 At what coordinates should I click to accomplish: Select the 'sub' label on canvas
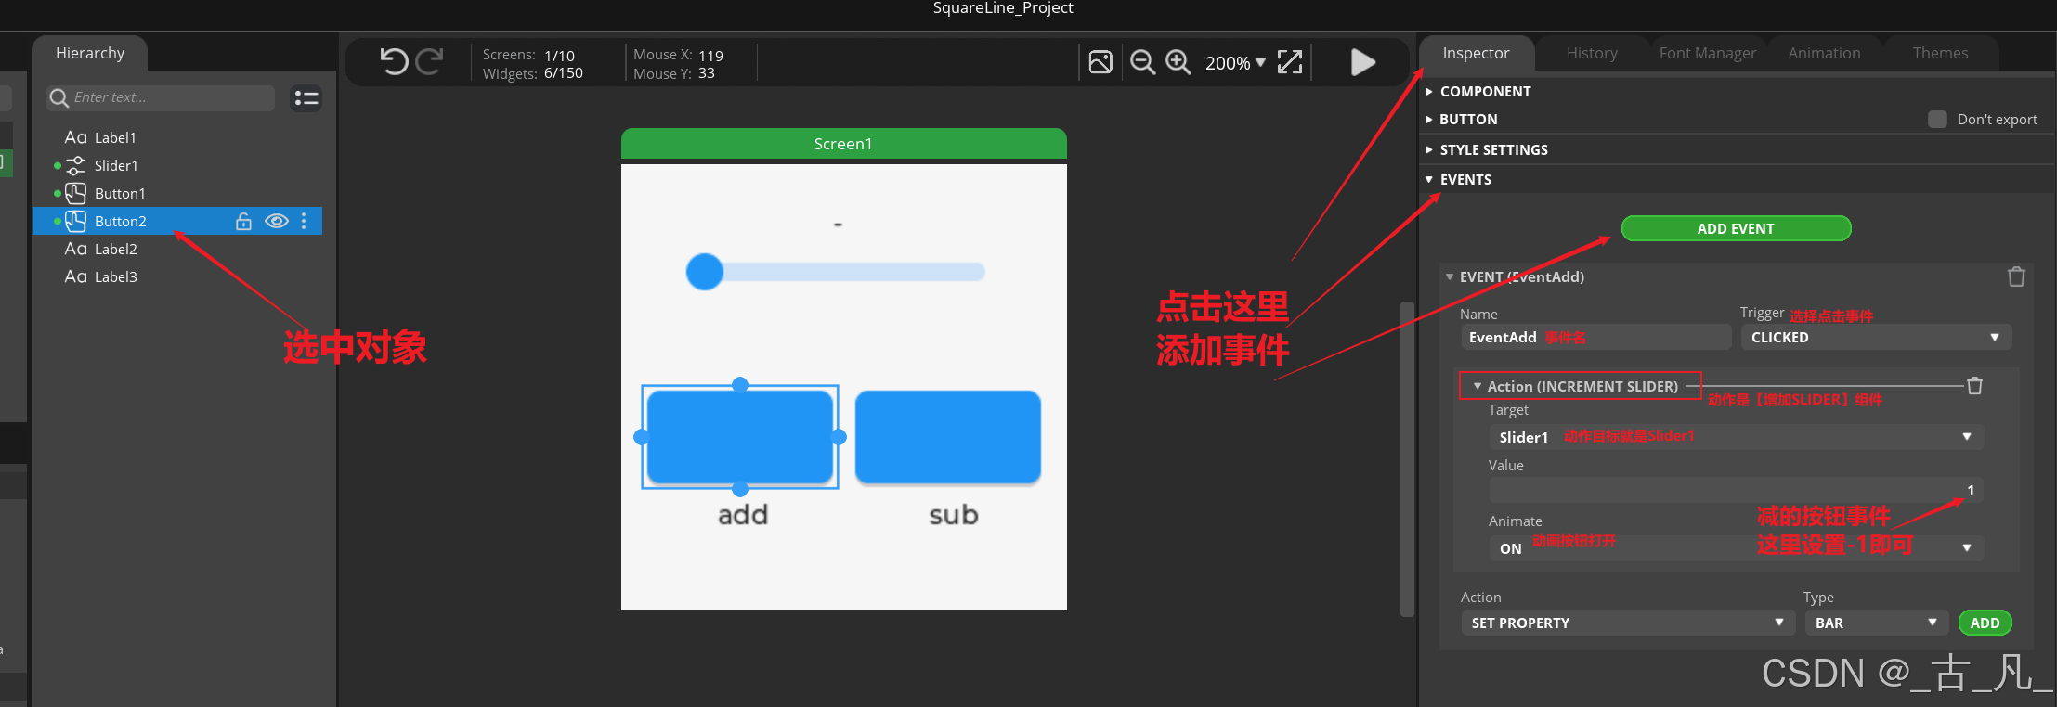[954, 515]
